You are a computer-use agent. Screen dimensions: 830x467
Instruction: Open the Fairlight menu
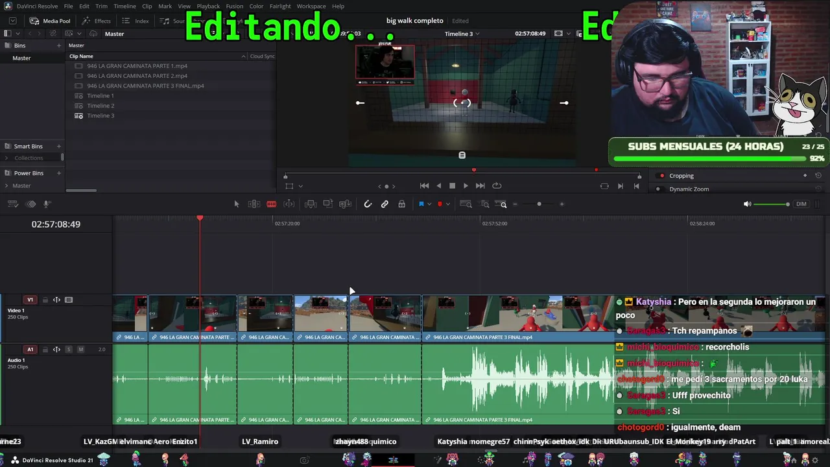[280, 6]
